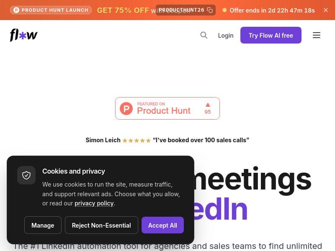The image size is (335, 251).
Task: Click the five-star rating under badge
Action: pos(137,141)
